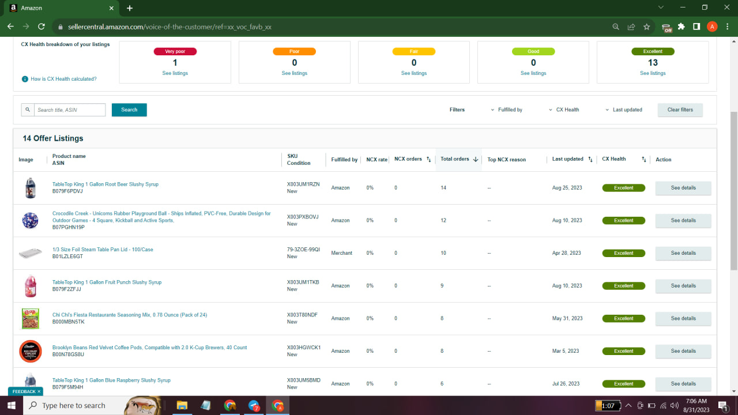Screen dimensions: 738x415
Task: Open Fruit Punch Slushy Syrup product link
Action: point(107,282)
